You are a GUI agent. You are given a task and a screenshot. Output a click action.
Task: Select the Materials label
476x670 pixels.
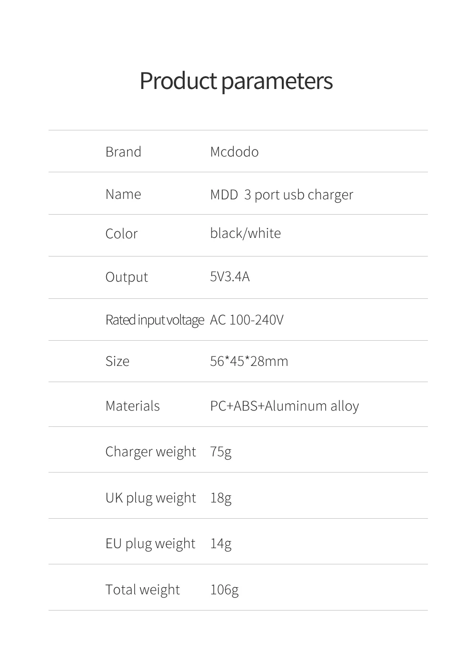pyautogui.click(x=133, y=406)
